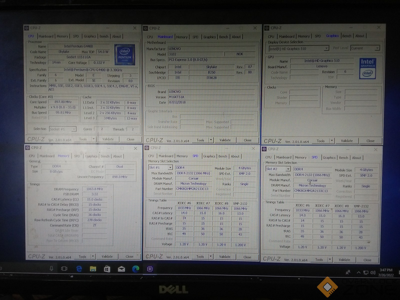Open Mail app from the taskbar
This screenshot has width=400, height=300.
pos(121,269)
